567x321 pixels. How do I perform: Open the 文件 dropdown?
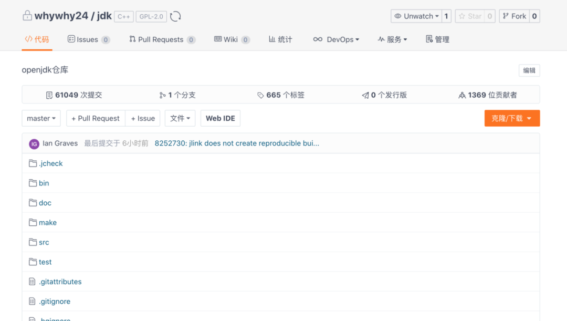click(x=180, y=118)
